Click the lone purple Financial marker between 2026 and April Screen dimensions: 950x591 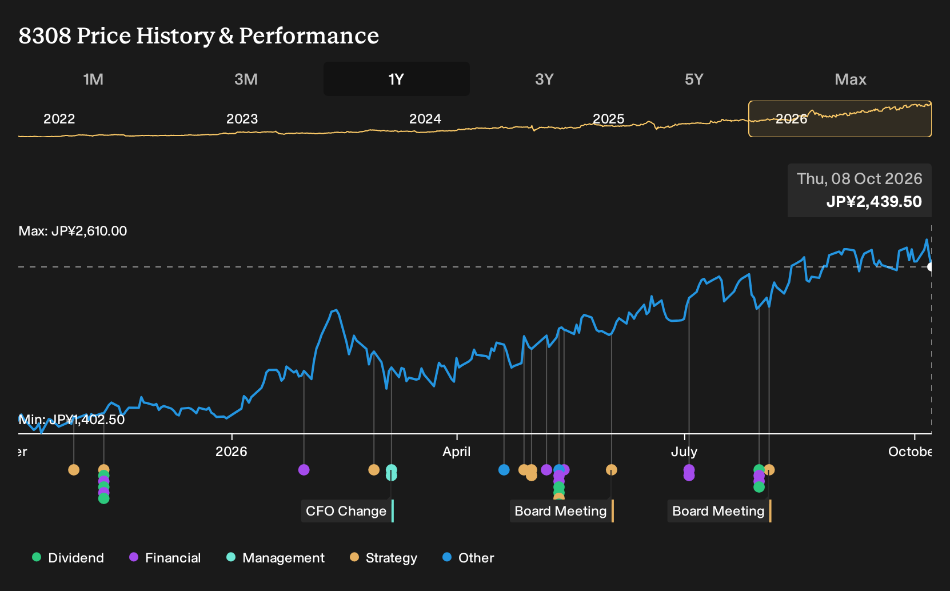tap(304, 470)
